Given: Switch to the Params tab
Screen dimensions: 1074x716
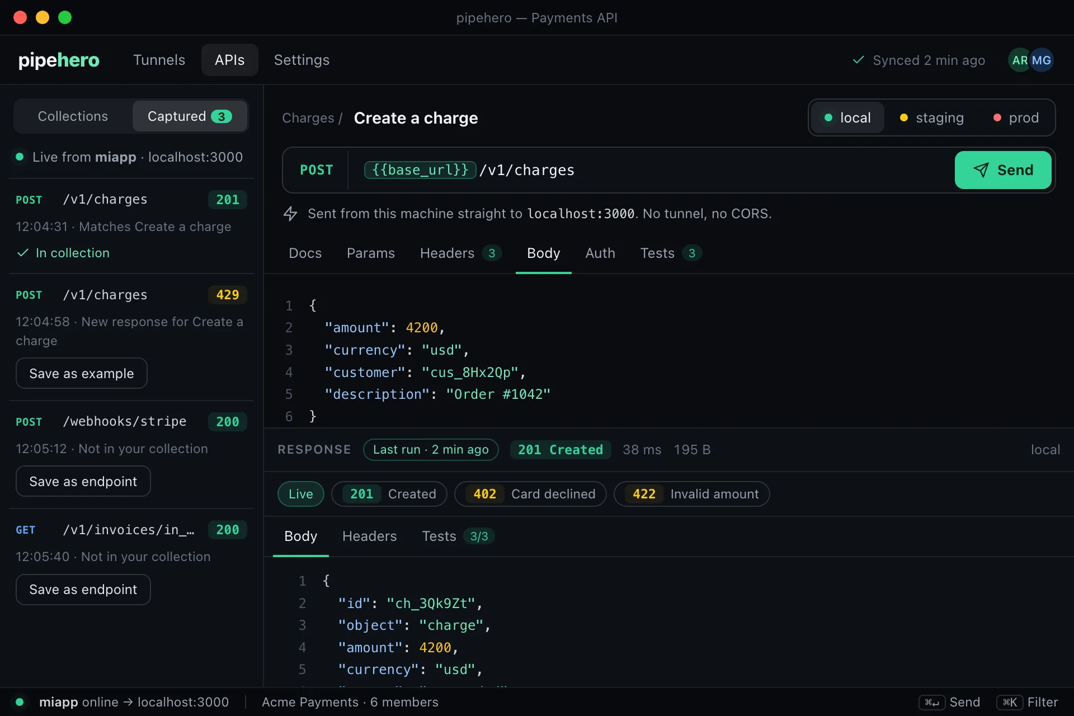Looking at the screenshot, I should (371, 253).
